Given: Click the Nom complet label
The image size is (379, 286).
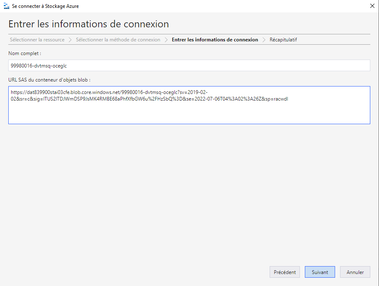Looking at the screenshot, I should (25, 53).
